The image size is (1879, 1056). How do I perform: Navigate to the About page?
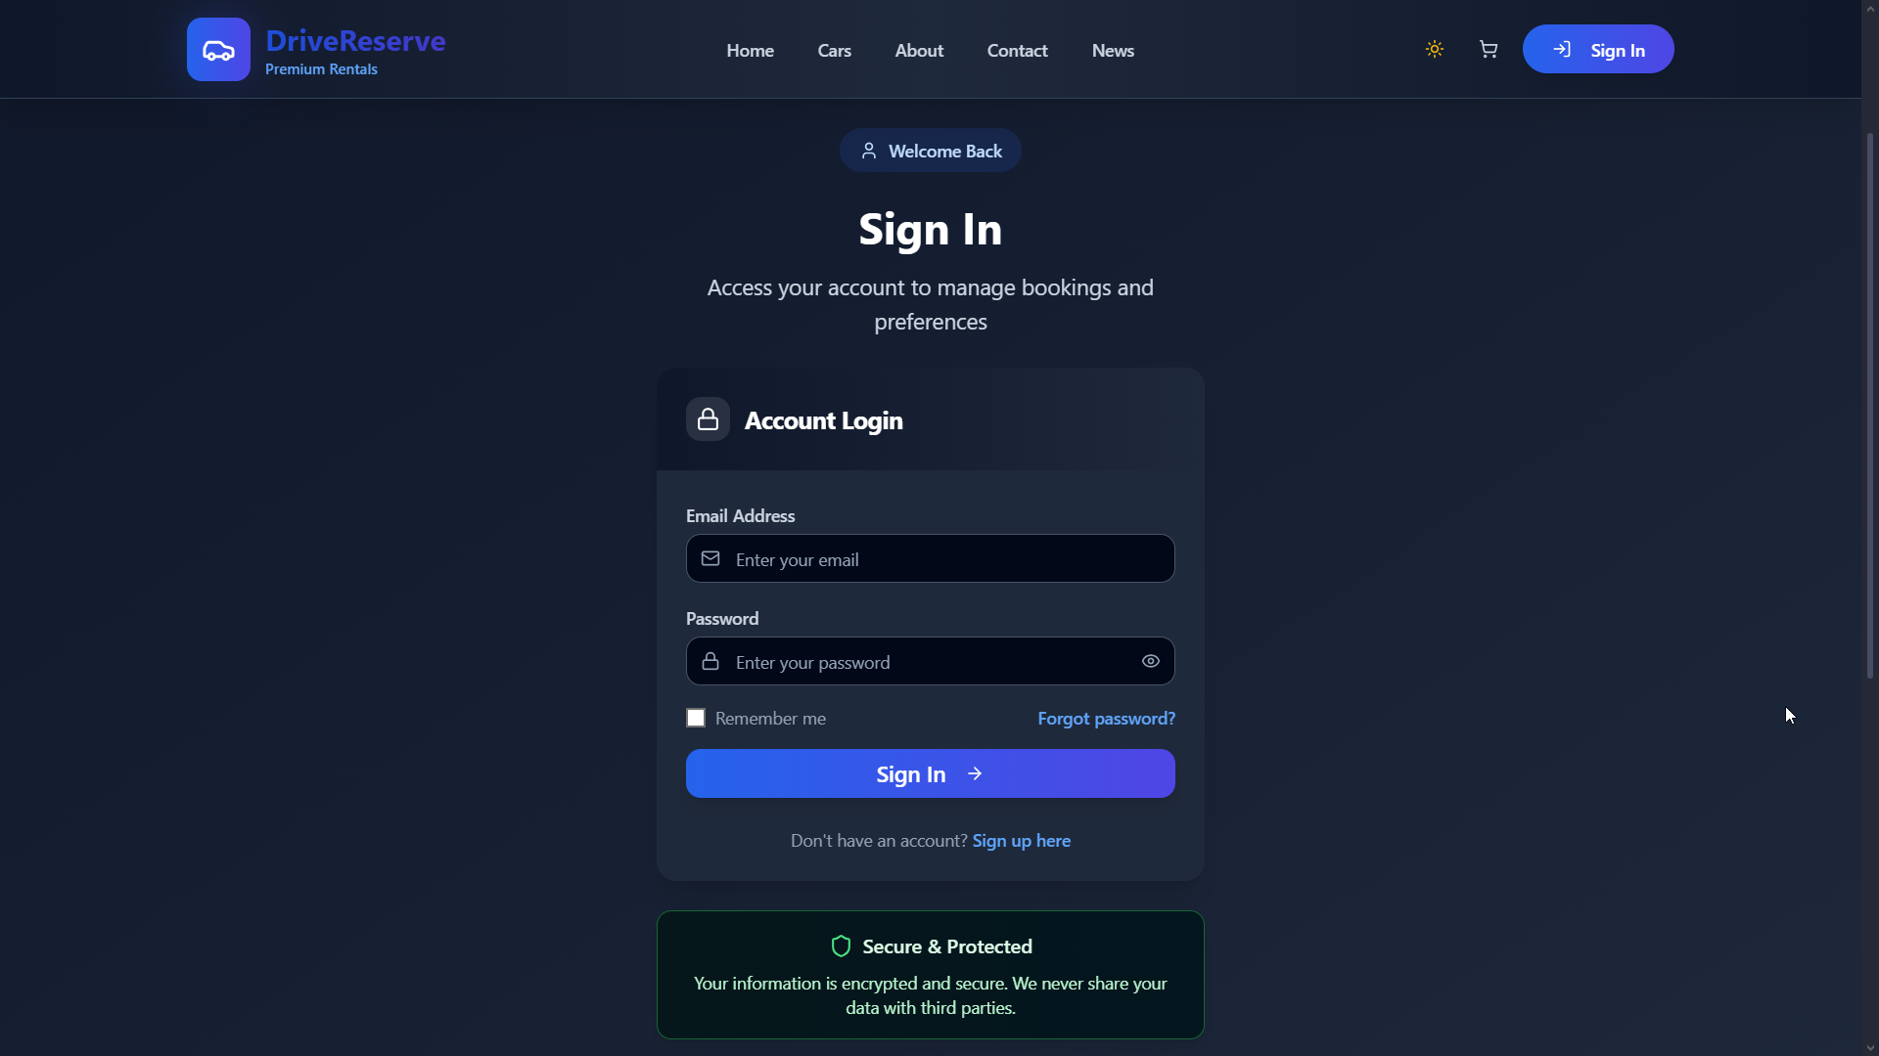[919, 51]
